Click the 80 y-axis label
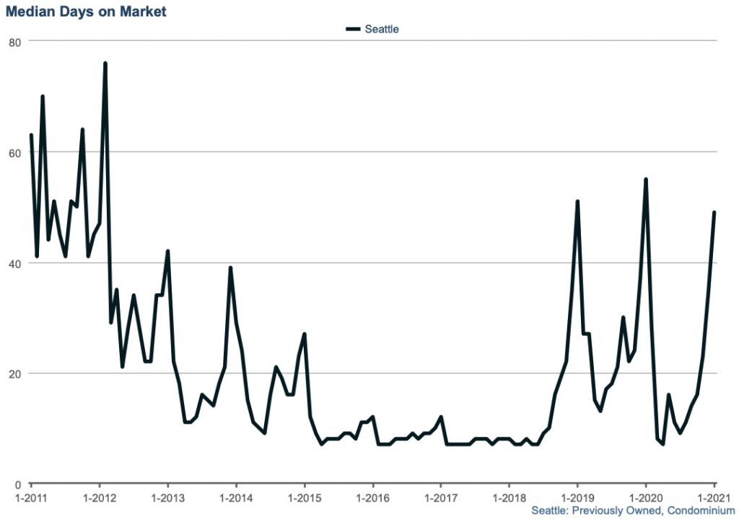 point(15,42)
